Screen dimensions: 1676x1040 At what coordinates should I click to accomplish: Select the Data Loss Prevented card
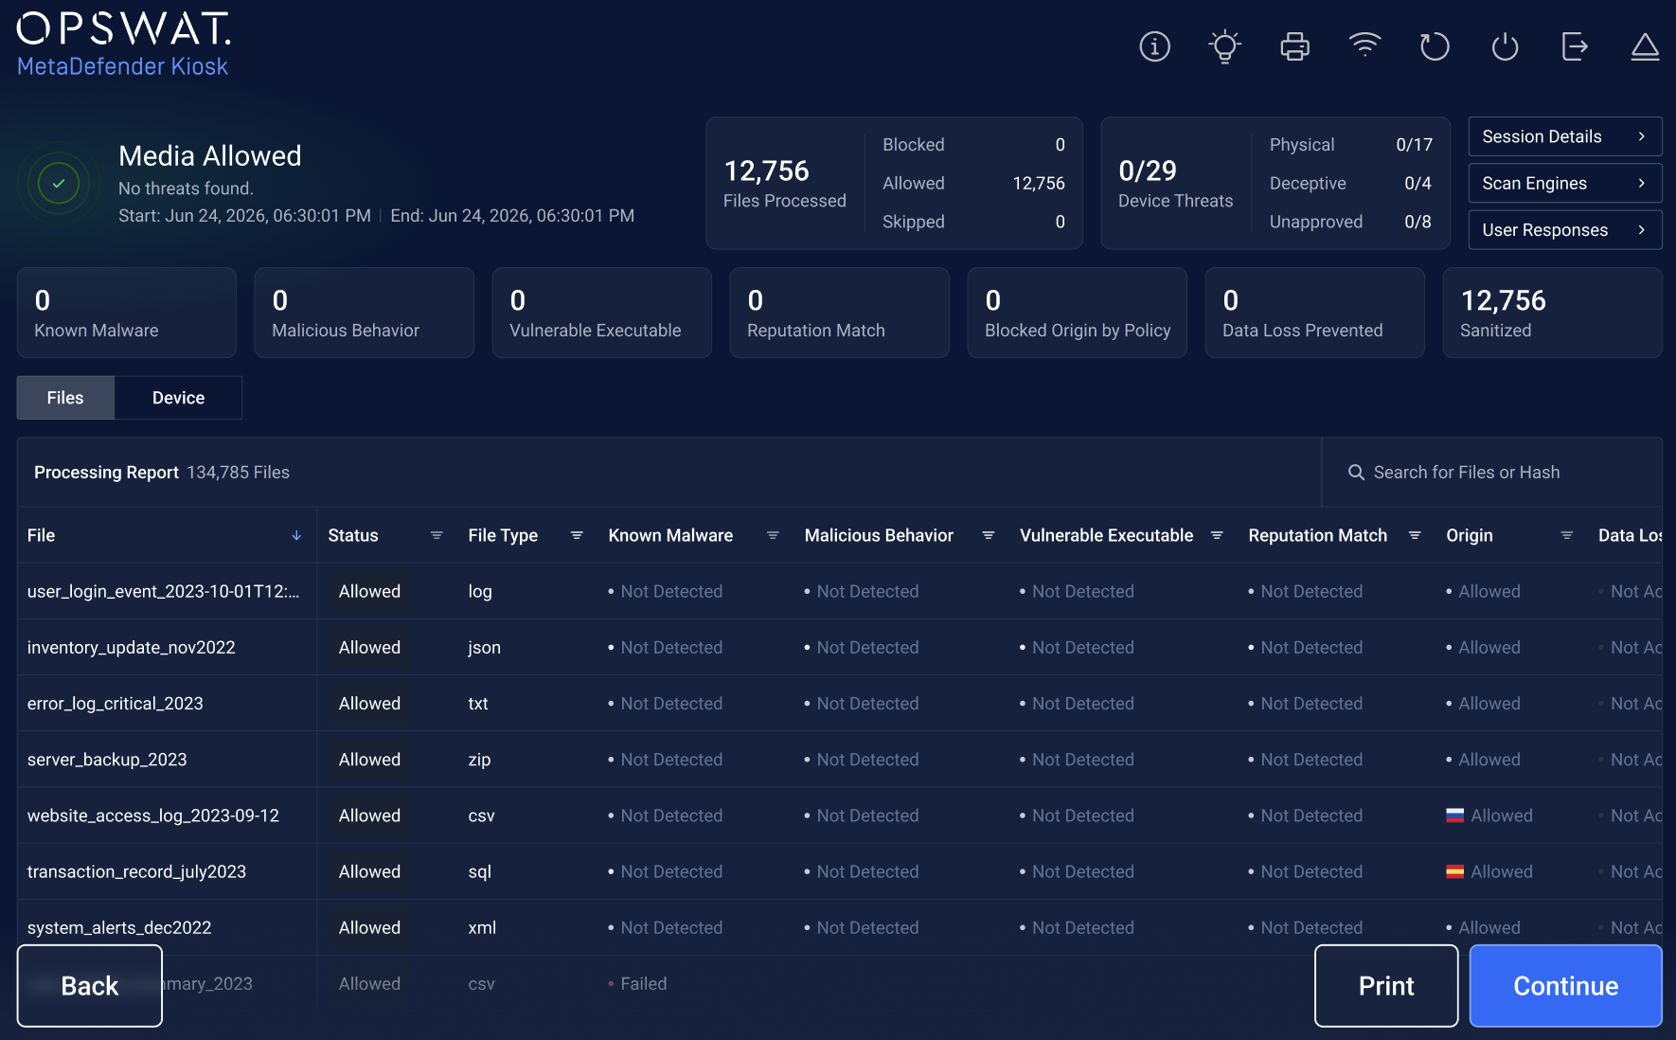(1315, 313)
